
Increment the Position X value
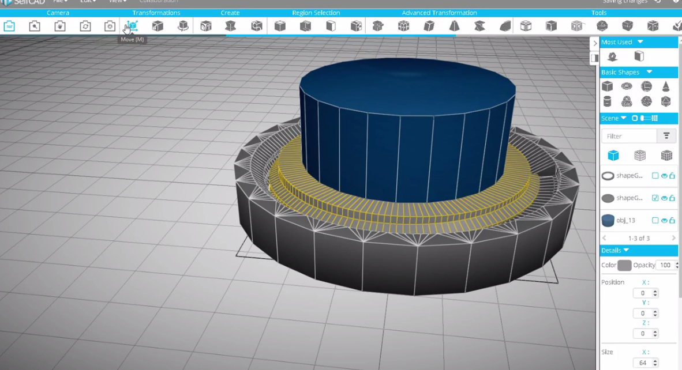click(655, 291)
